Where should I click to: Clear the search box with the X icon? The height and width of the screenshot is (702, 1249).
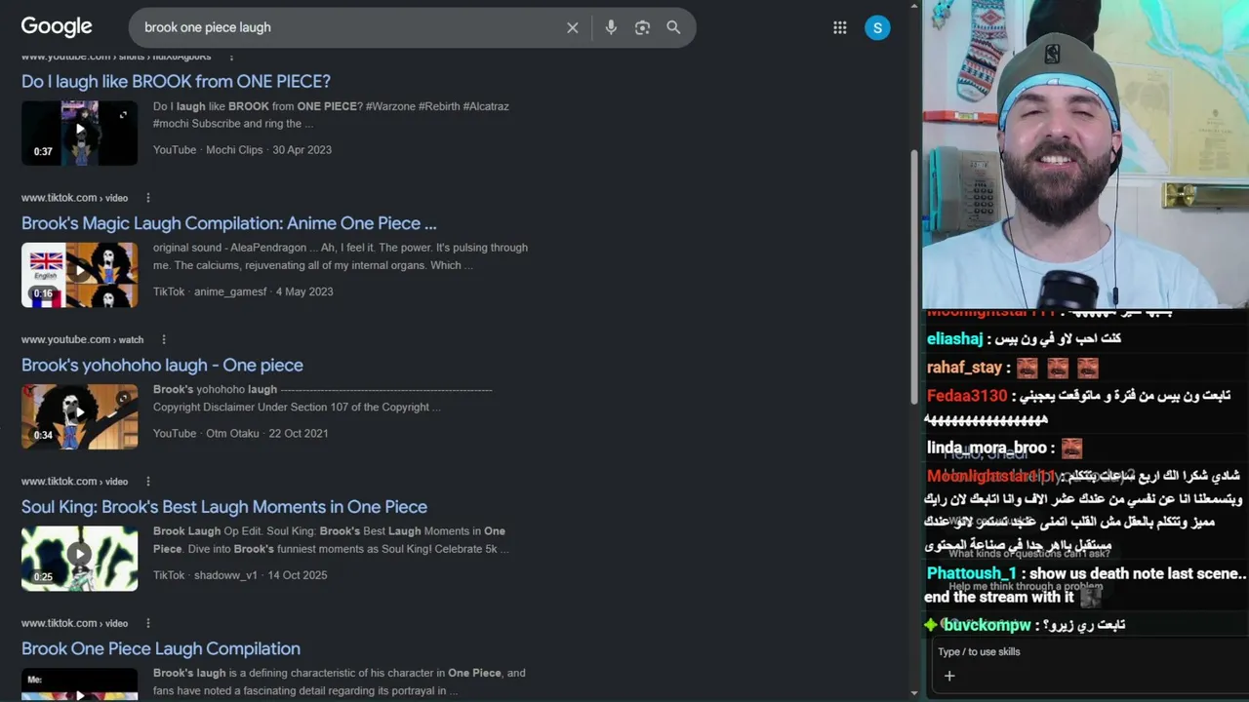click(x=573, y=27)
